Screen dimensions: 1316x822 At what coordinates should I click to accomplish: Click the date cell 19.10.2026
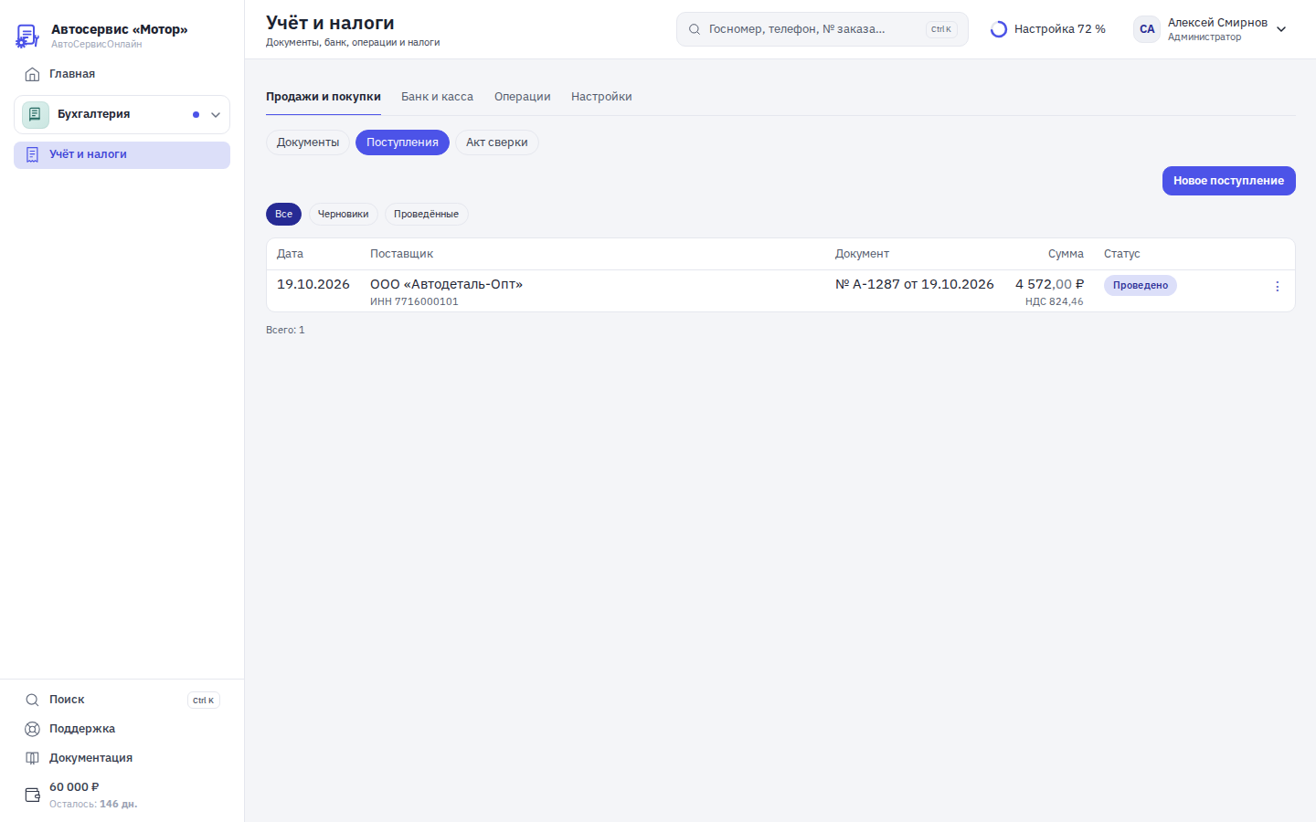coord(313,284)
